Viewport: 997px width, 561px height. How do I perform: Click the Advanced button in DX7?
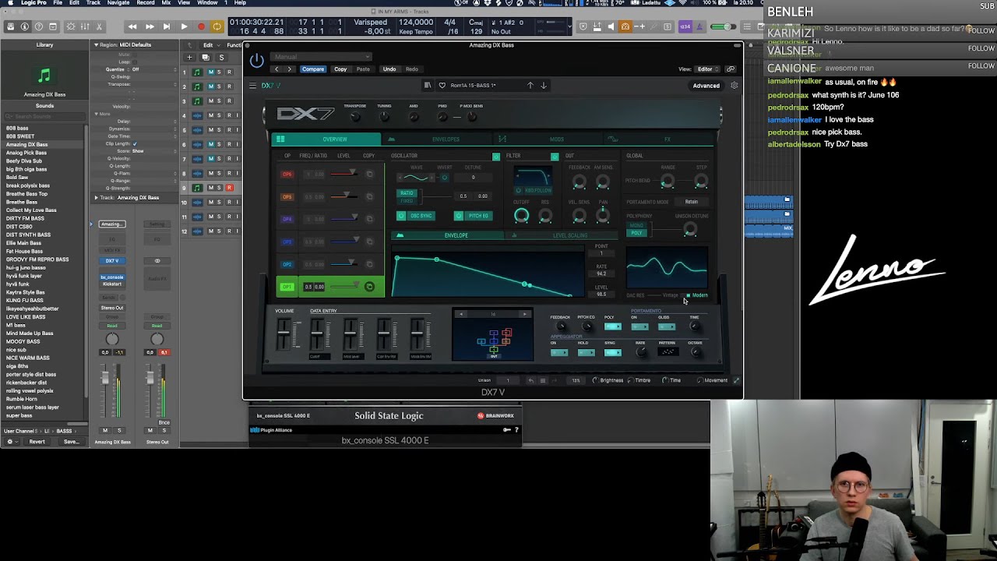706,86
